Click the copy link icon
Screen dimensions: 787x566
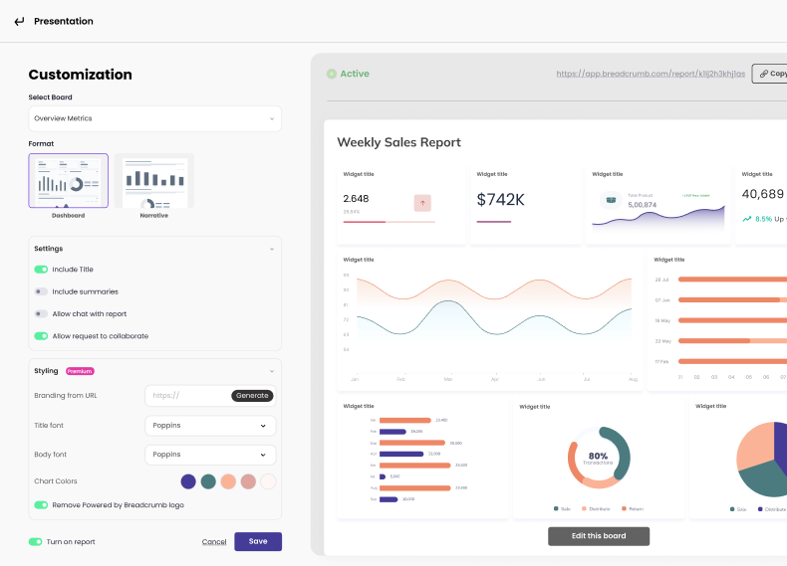(x=762, y=74)
